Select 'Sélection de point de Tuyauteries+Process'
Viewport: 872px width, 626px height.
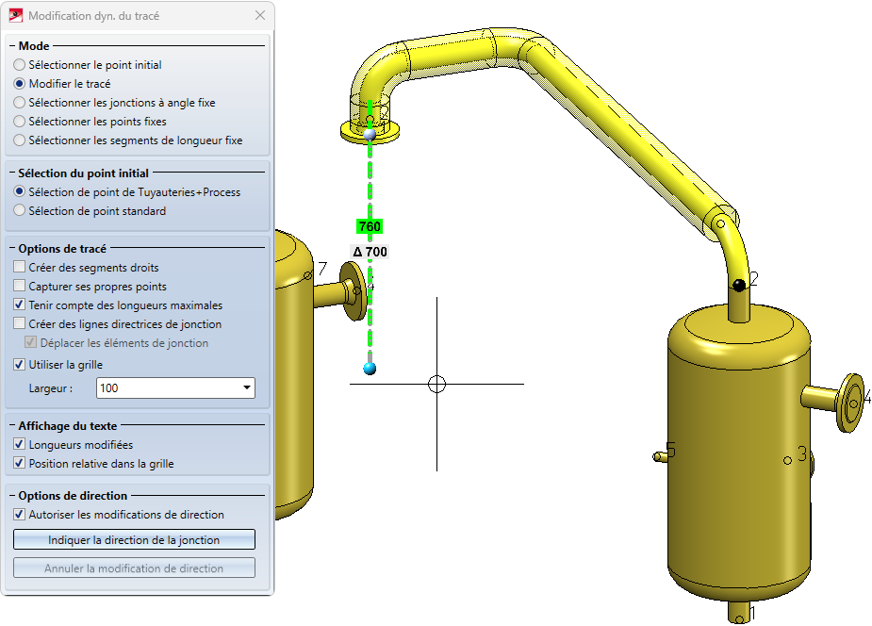20,192
